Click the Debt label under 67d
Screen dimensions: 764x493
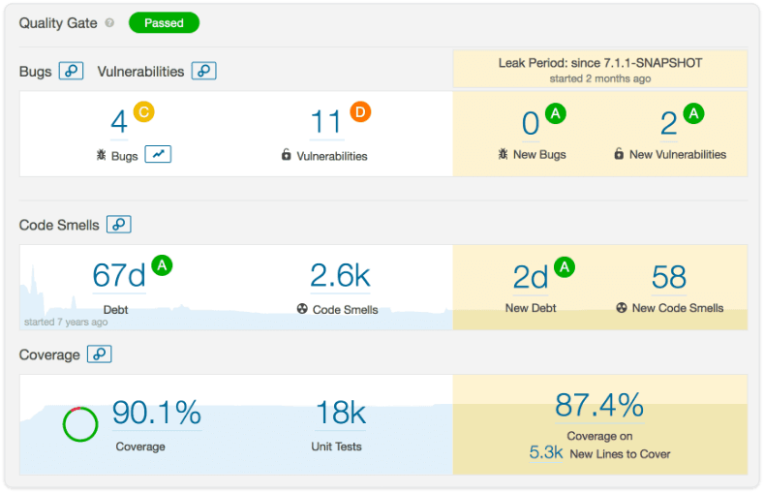tap(115, 309)
